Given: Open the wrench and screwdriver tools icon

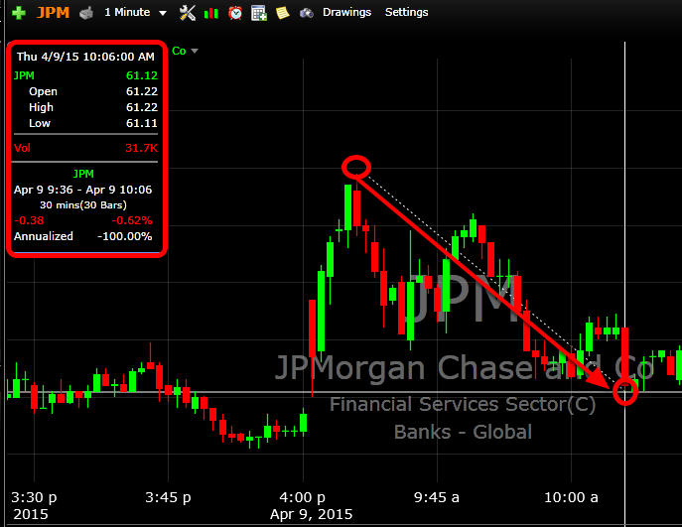Looking at the screenshot, I should tap(188, 13).
